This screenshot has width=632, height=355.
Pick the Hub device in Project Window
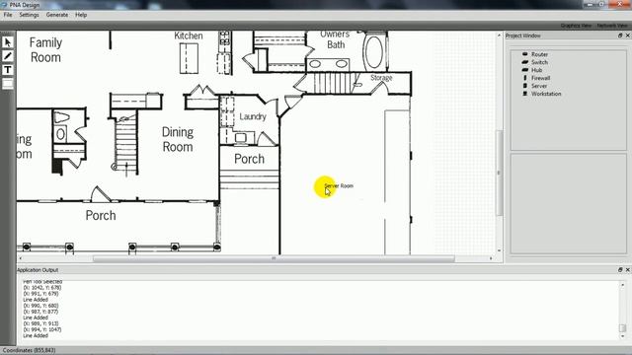[x=532, y=70]
